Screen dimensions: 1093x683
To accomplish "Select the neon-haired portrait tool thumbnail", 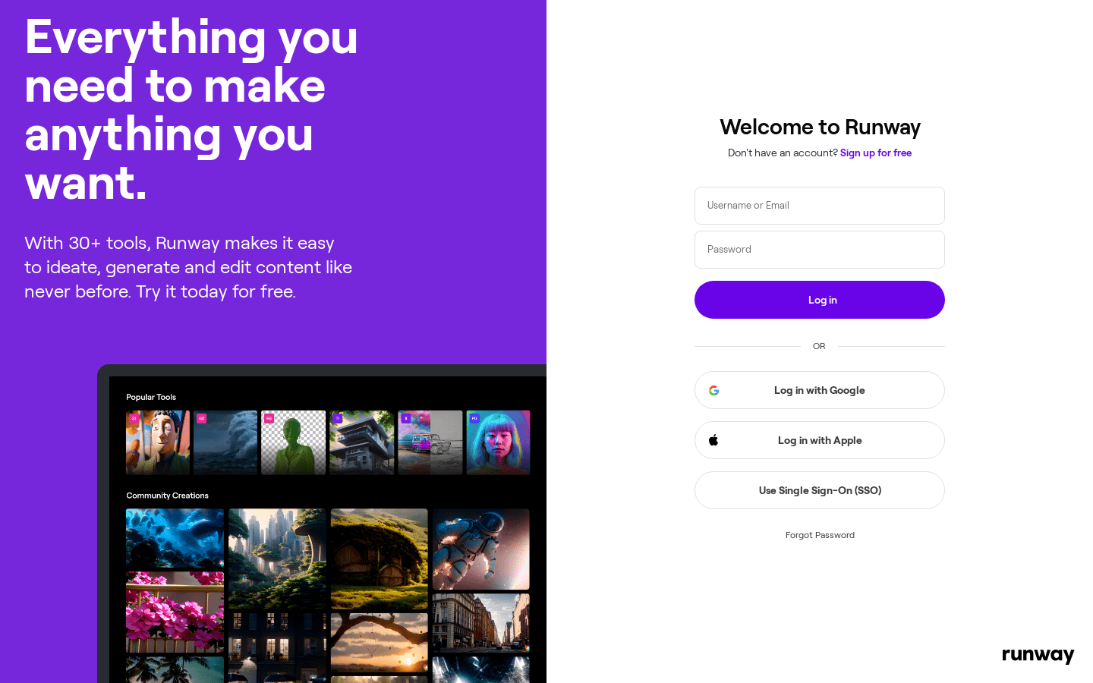I will (498, 442).
